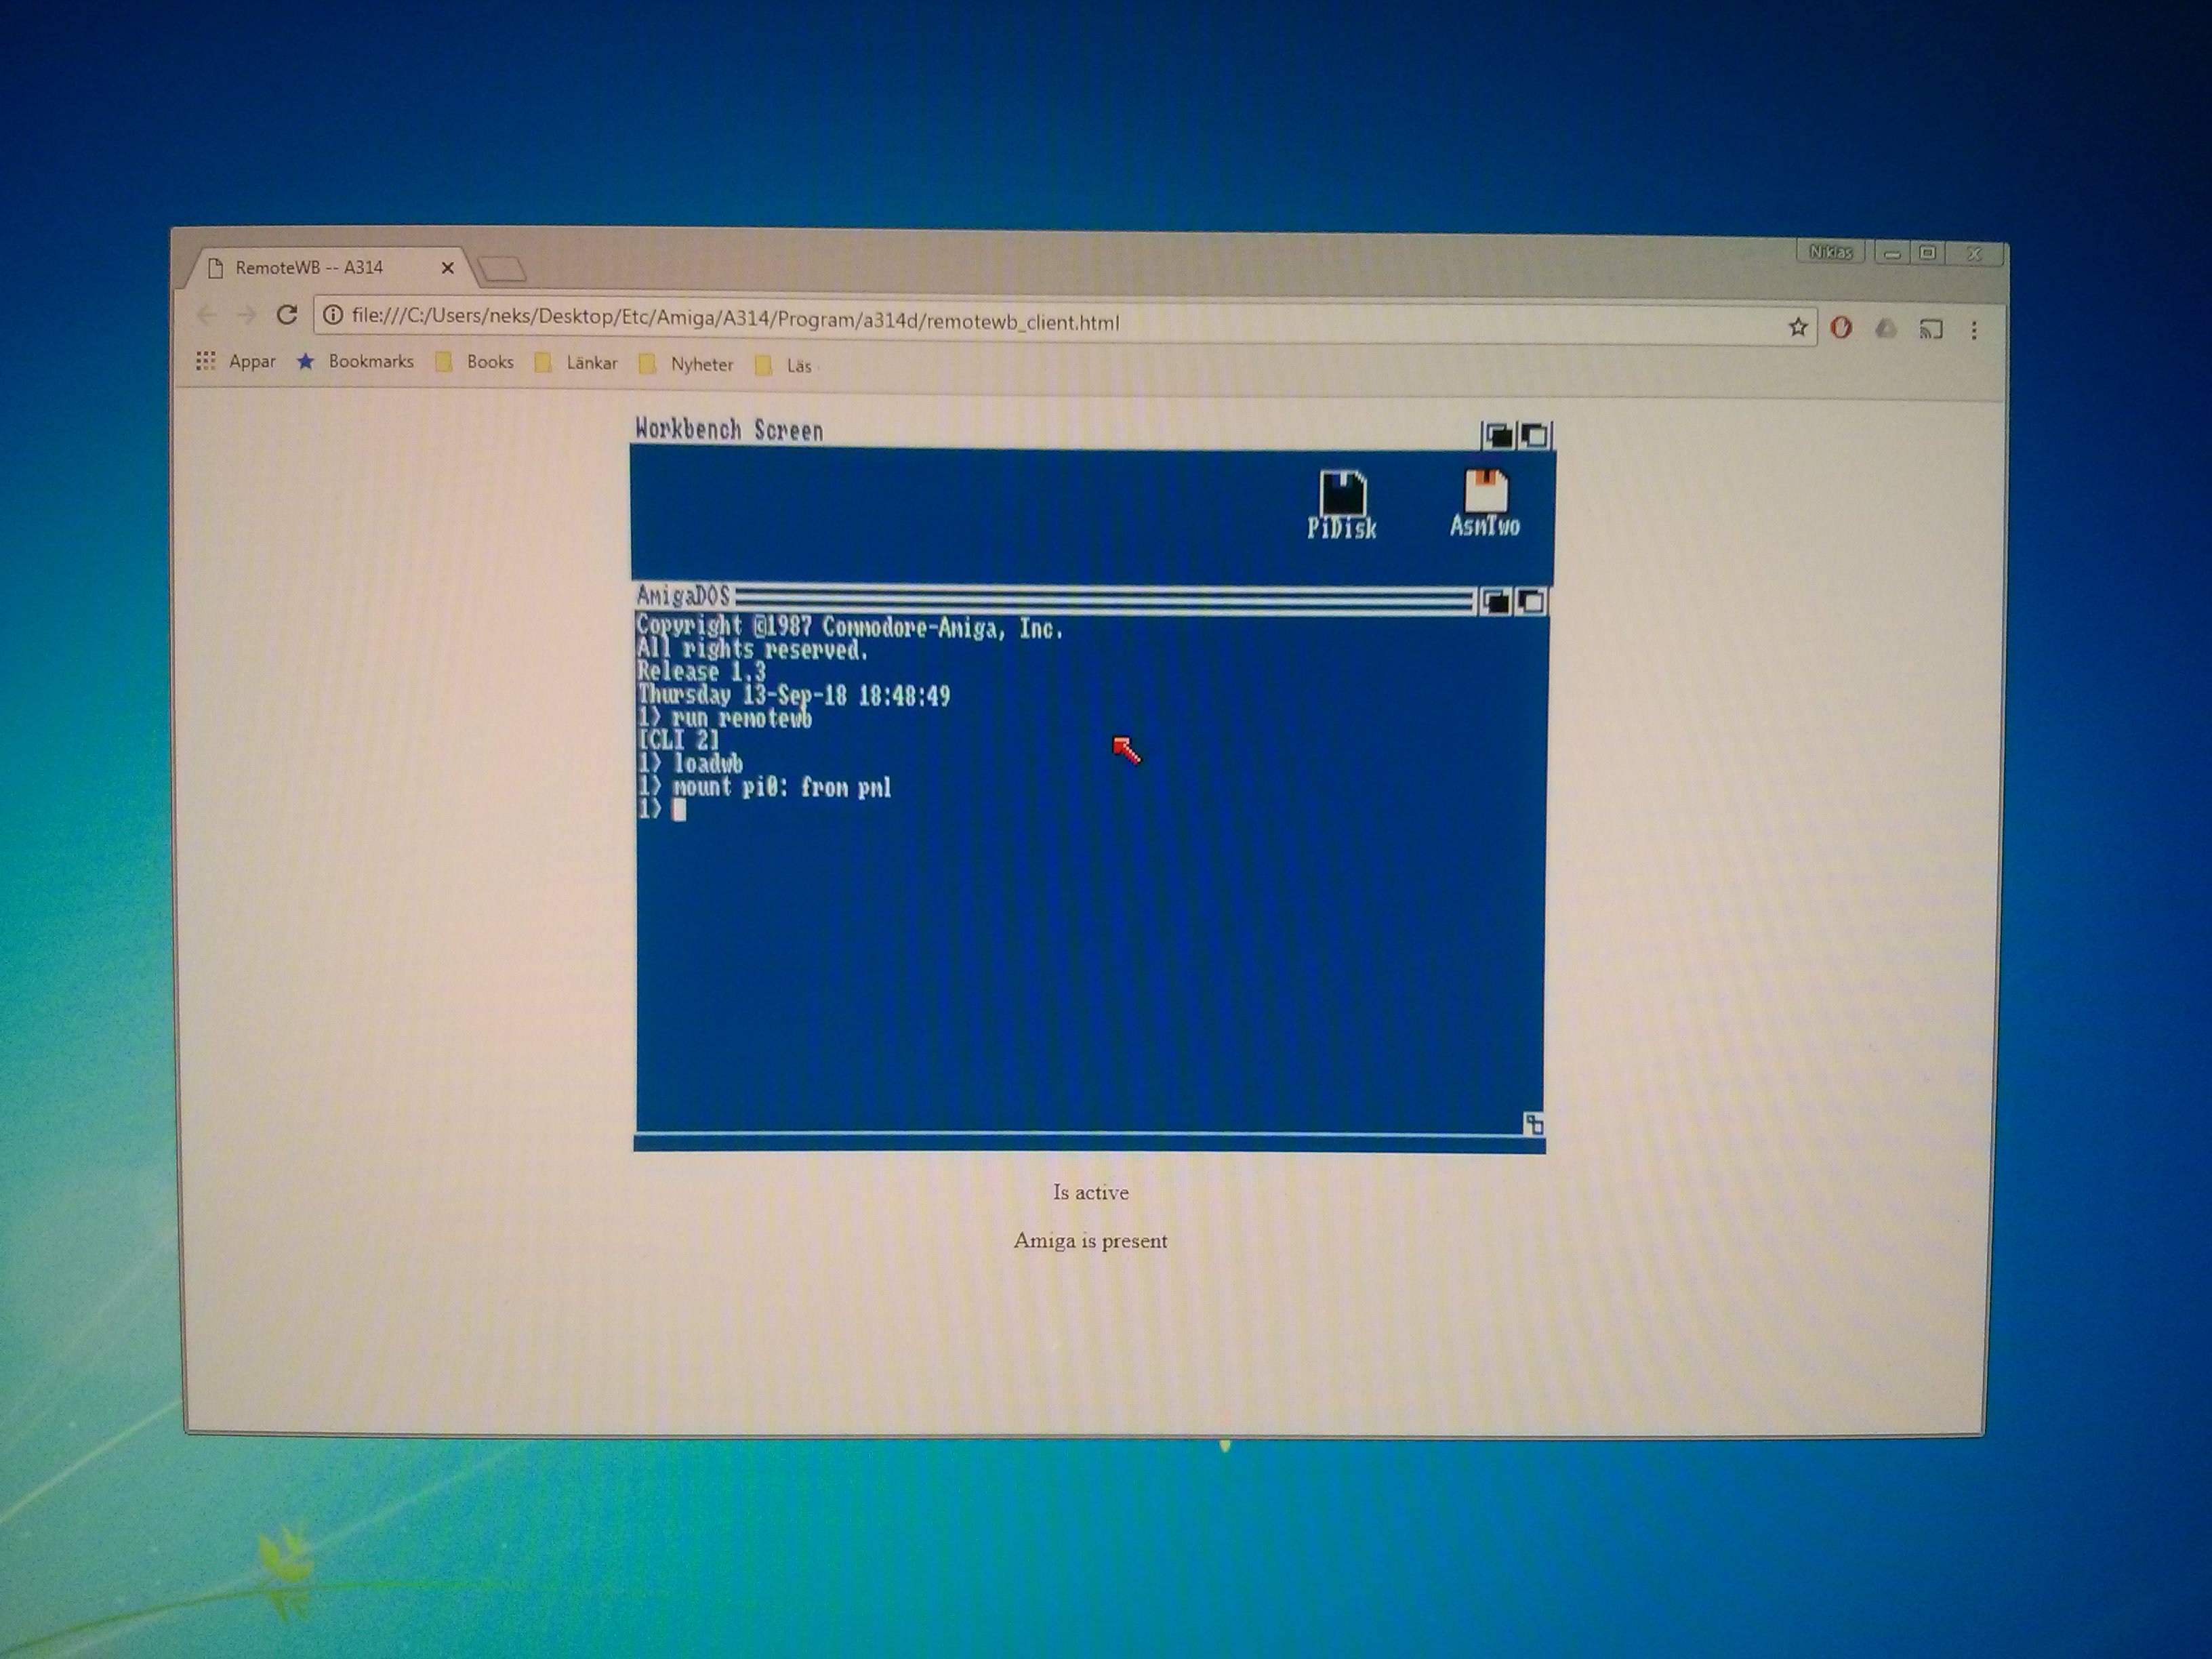Click the 'All rights reserved.' line
Screen dimensions: 2212x1659
click(x=752, y=650)
